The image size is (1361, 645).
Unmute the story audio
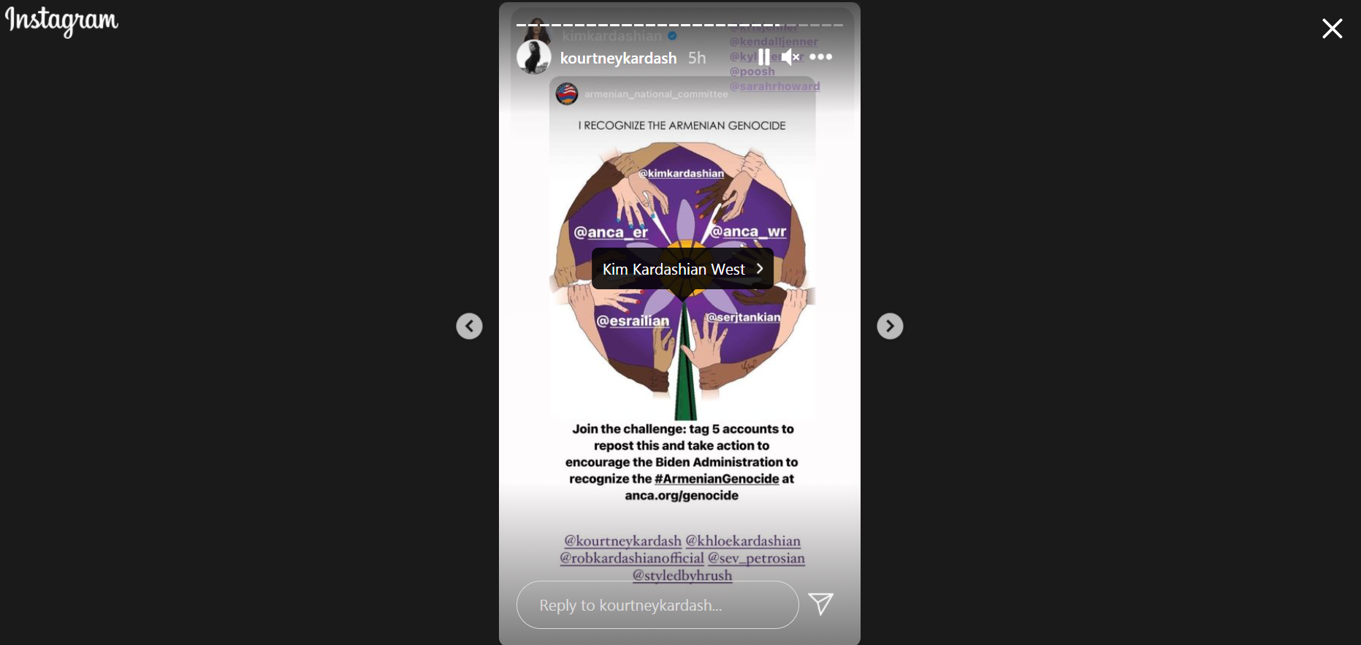(790, 57)
